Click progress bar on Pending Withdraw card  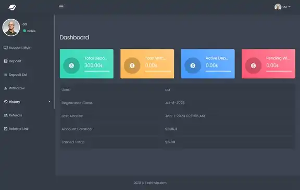click(x=279, y=71)
